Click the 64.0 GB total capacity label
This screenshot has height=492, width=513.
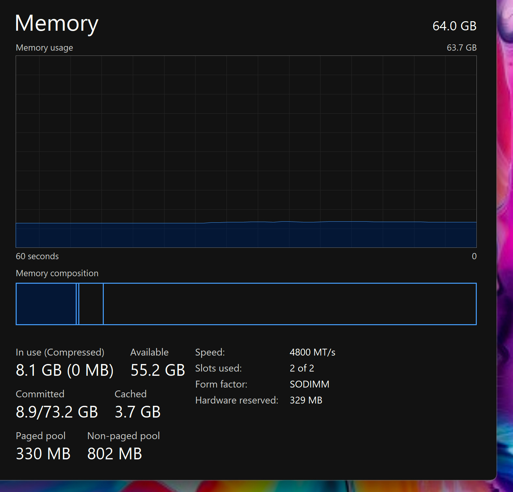454,26
